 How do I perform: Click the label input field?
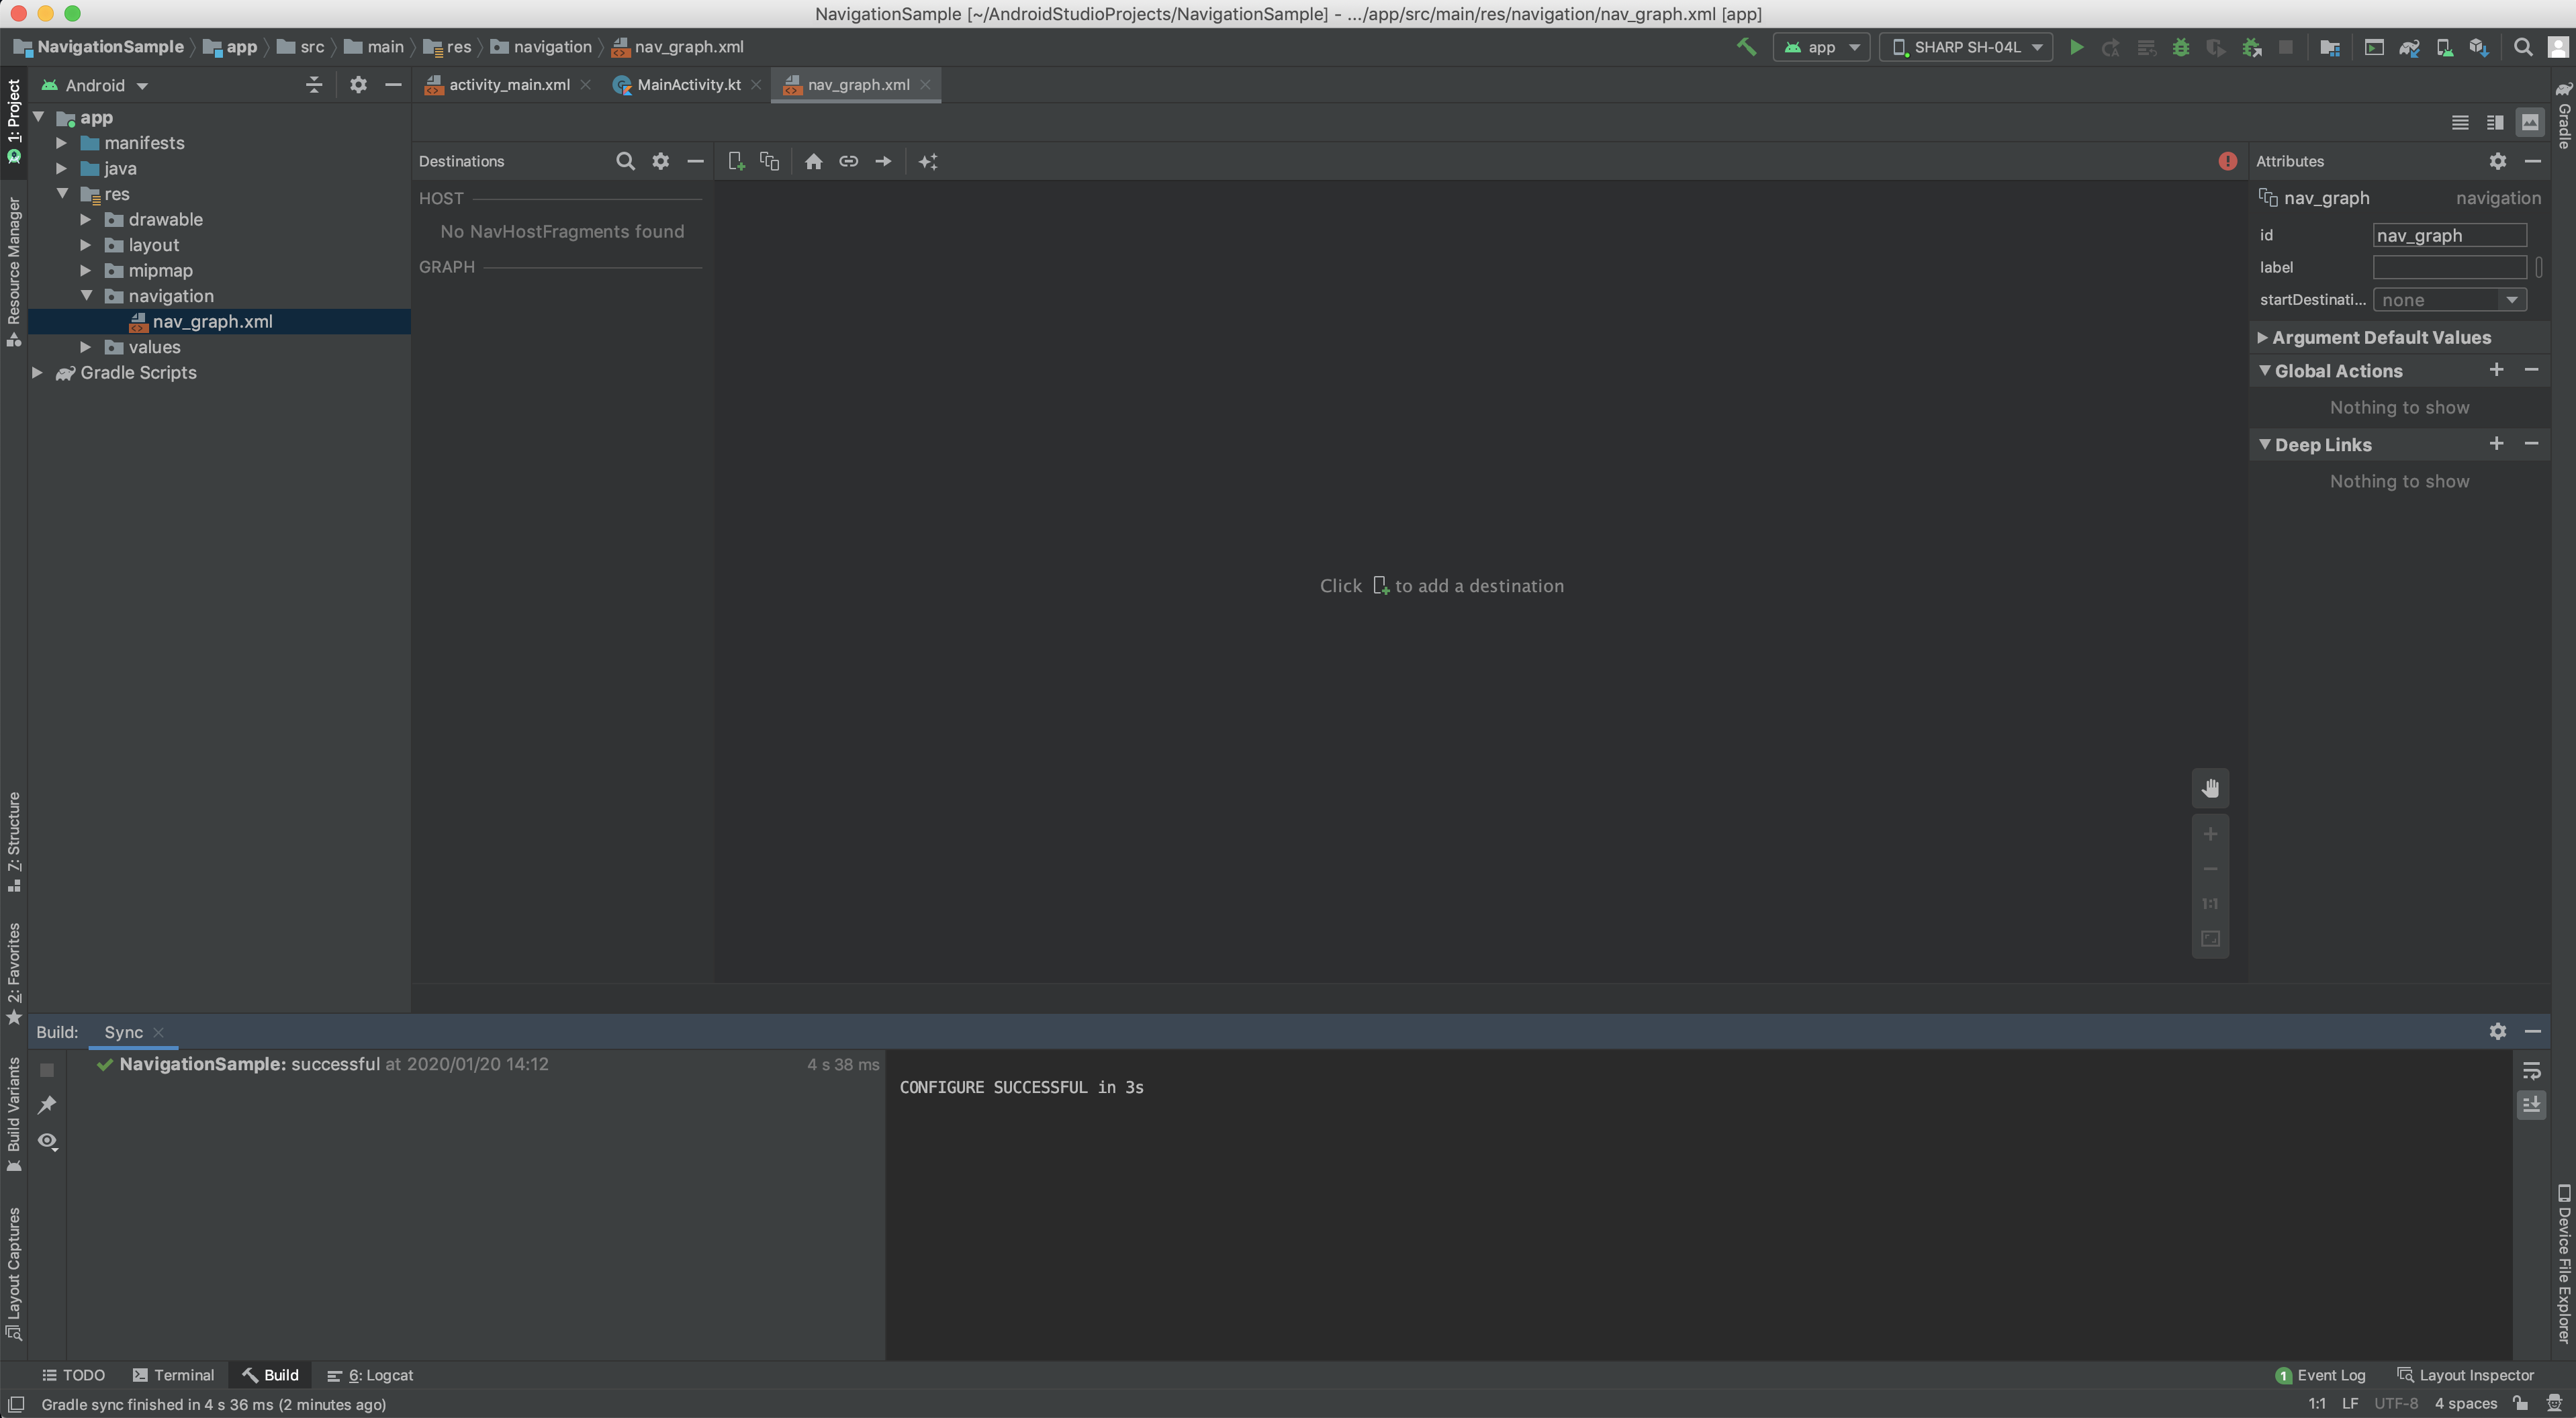tap(2449, 267)
